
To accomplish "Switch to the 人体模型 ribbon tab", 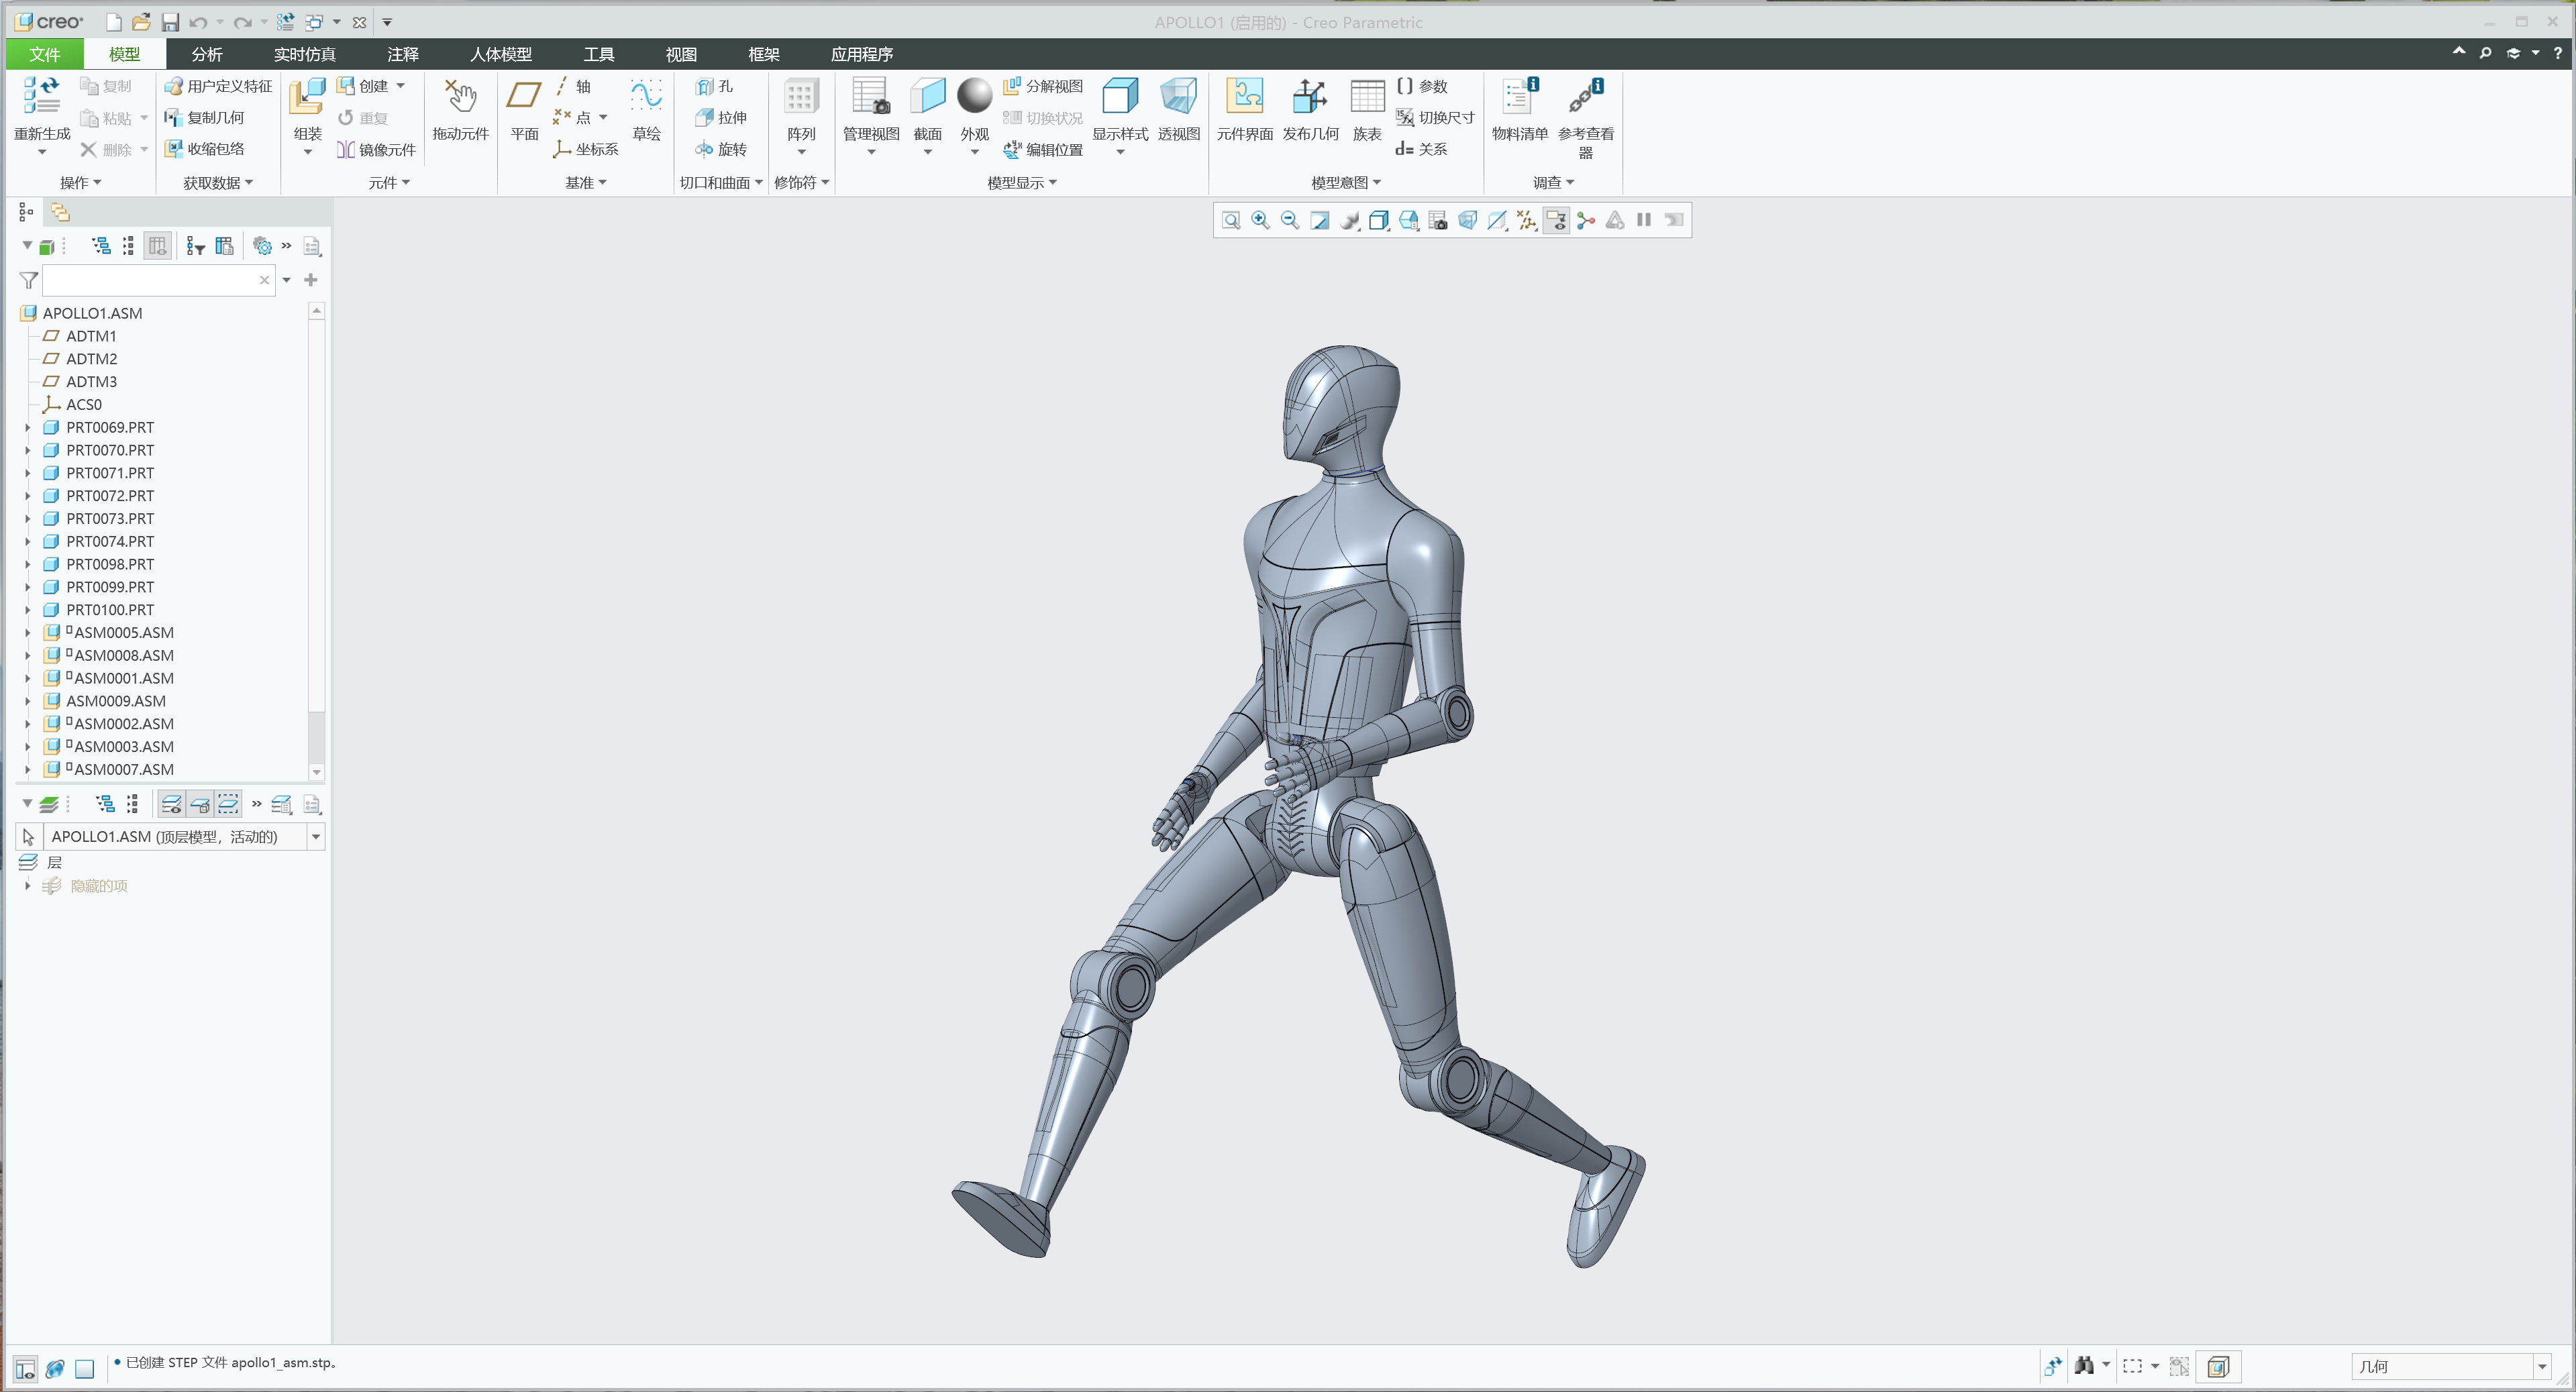I will click(x=500, y=54).
